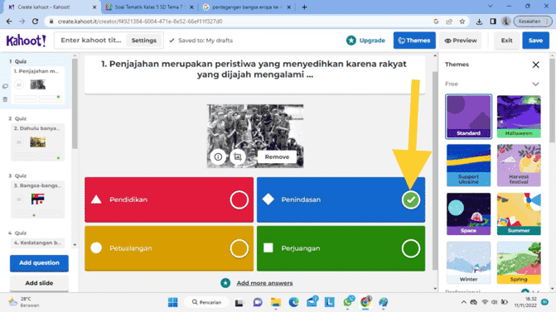The height and width of the screenshot is (312, 556).
Task: Close the Themes panel
Action: point(535,65)
